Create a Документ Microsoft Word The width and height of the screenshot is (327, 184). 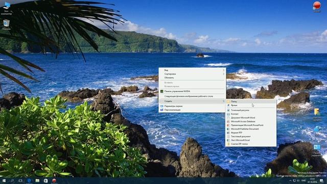click(251, 118)
